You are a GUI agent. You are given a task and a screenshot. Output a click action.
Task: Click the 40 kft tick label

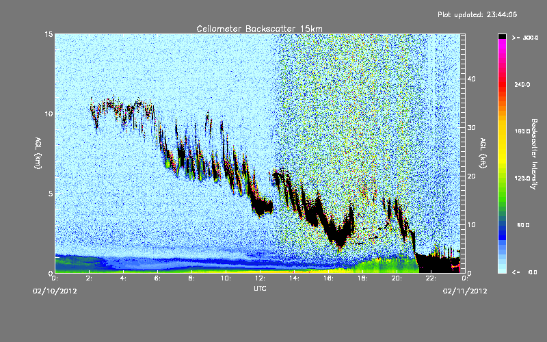[x=471, y=79]
